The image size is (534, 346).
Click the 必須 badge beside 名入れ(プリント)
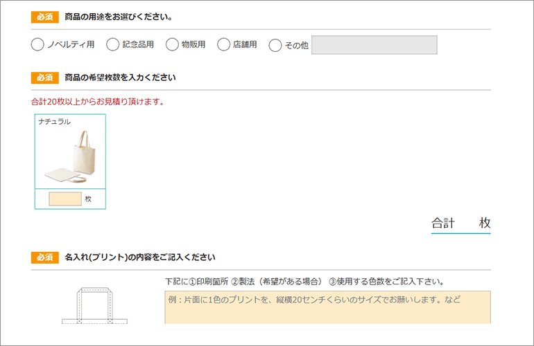coord(45,257)
